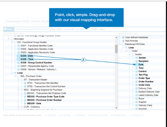Check the BabelwayCSVOrder box

tap(123, 44)
